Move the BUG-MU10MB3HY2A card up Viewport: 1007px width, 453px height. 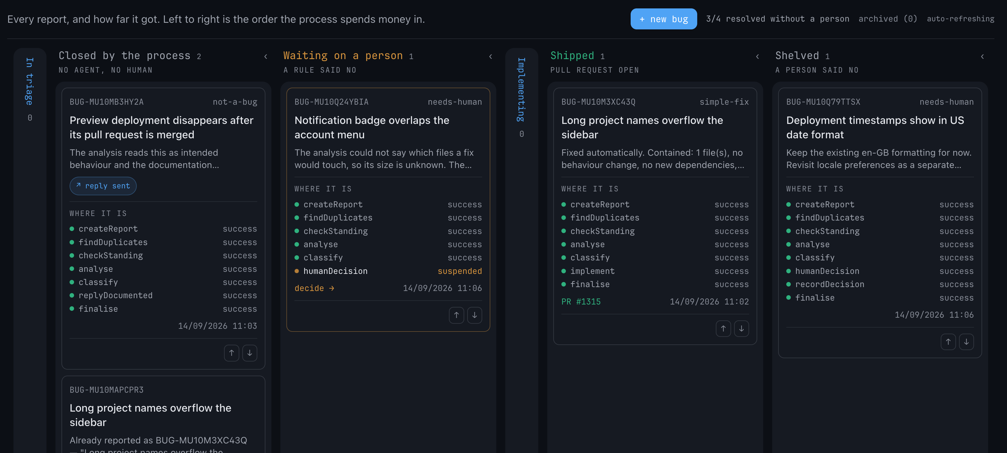pos(232,353)
